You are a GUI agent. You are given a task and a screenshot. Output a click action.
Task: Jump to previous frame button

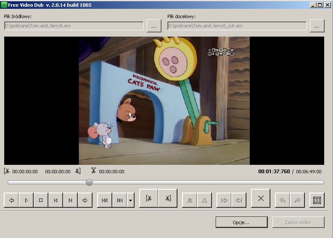pos(55,200)
